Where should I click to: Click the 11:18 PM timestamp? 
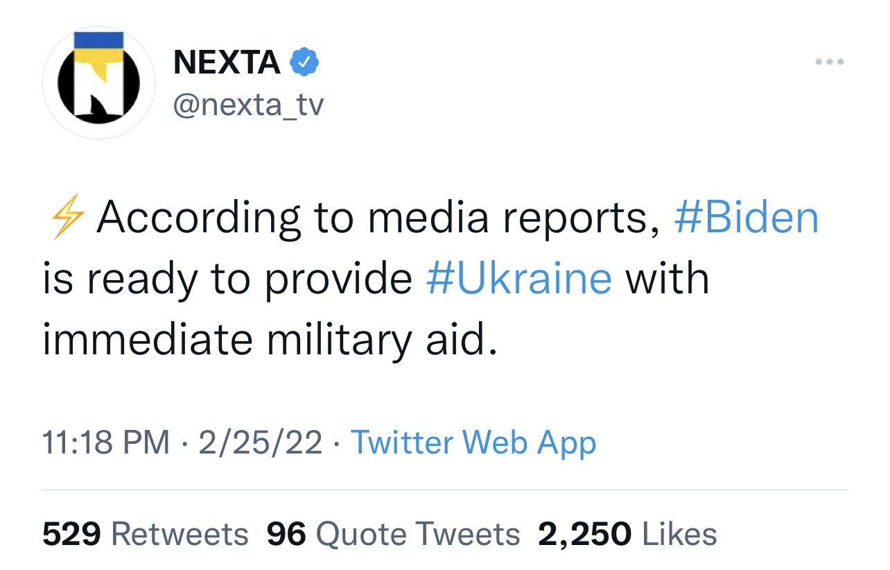coord(105,442)
